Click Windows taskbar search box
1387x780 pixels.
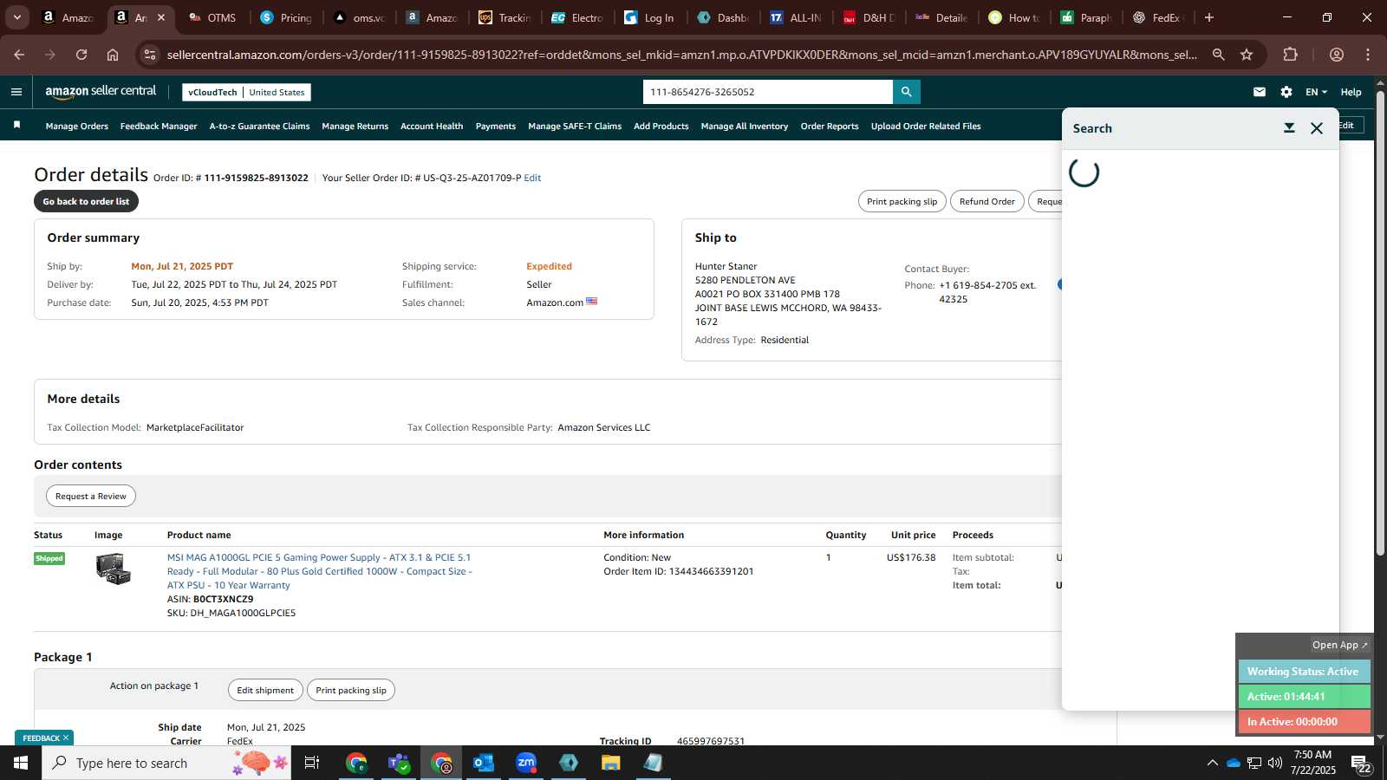(x=166, y=763)
